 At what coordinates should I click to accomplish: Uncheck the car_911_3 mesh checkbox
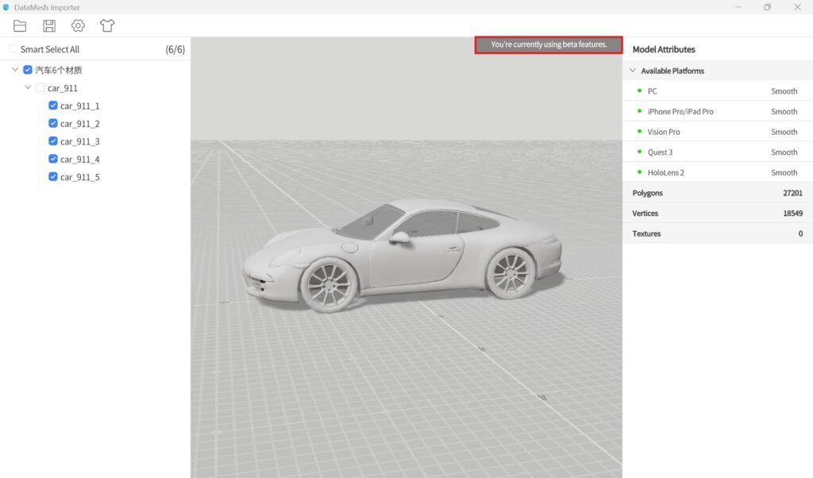tap(53, 141)
